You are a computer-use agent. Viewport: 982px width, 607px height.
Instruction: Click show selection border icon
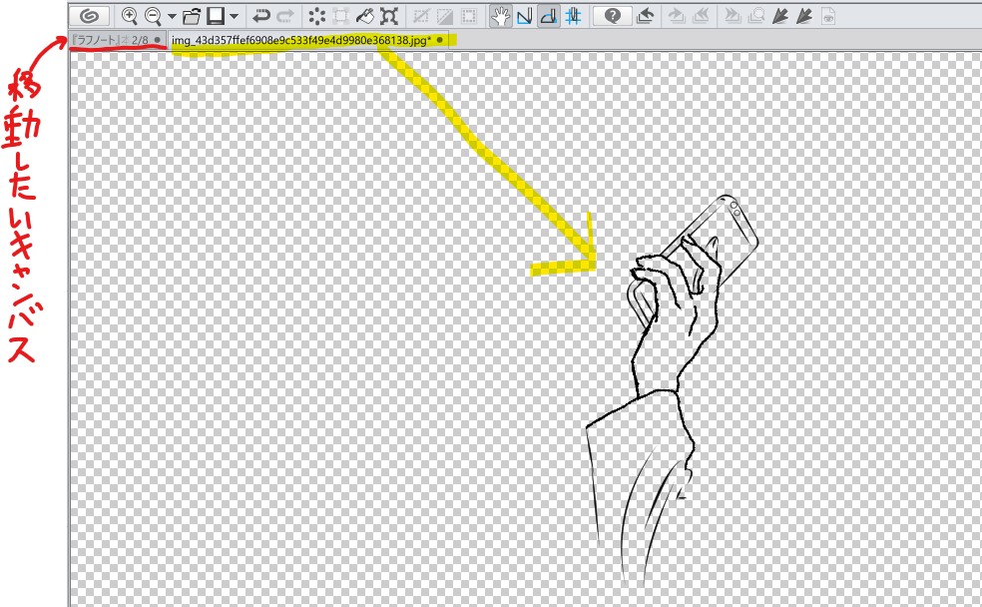[469, 16]
